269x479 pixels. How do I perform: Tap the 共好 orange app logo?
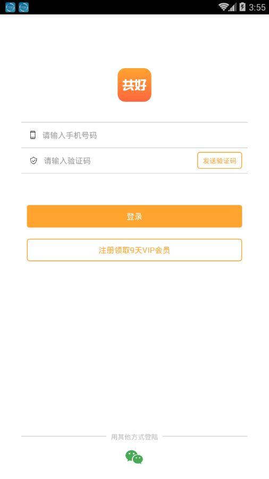tap(134, 85)
